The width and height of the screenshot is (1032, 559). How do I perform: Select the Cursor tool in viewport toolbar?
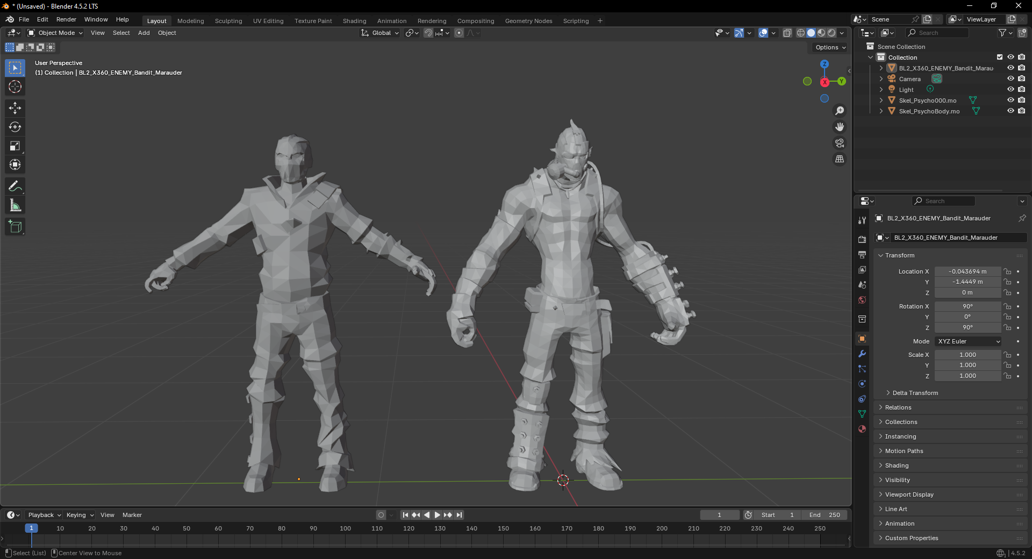coord(15,87)
